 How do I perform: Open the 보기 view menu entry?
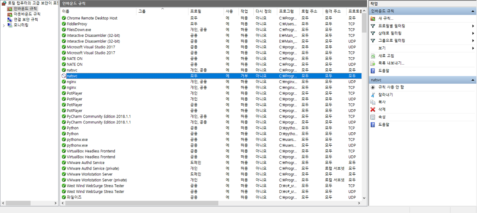422,48
